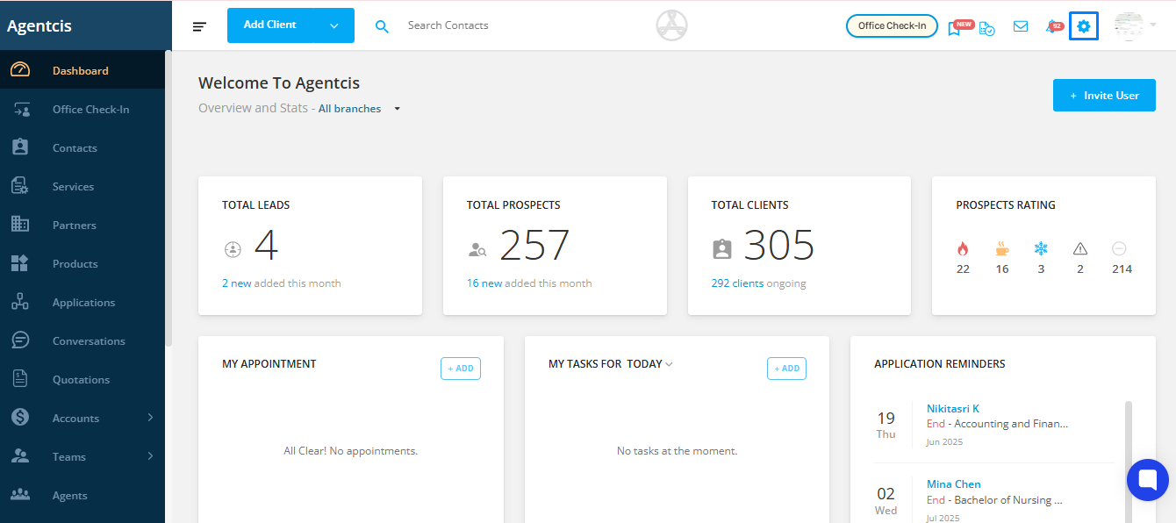Click the Total Leads count 4
Image resolution: width=1176 pixels, height=523 pixels.
[x=267, y=246]
